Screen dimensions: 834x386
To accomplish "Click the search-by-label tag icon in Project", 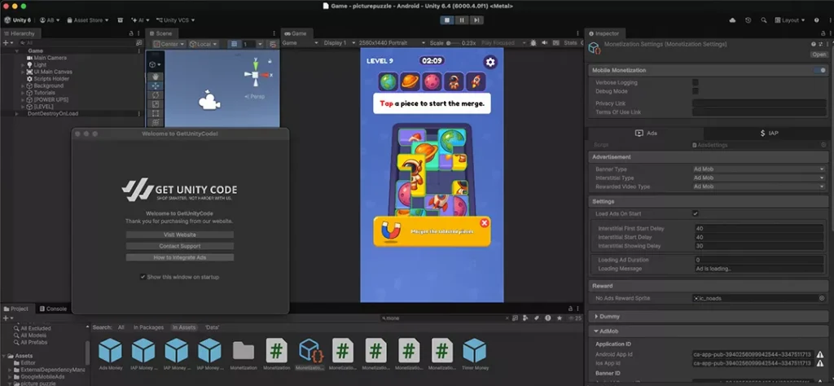I will coord(537,318).
